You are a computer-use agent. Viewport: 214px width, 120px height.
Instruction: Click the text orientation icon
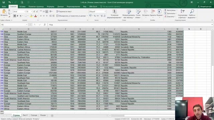[x=51, y=12]
